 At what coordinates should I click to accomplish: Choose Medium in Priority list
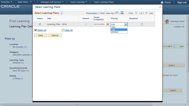pos(119,32)
